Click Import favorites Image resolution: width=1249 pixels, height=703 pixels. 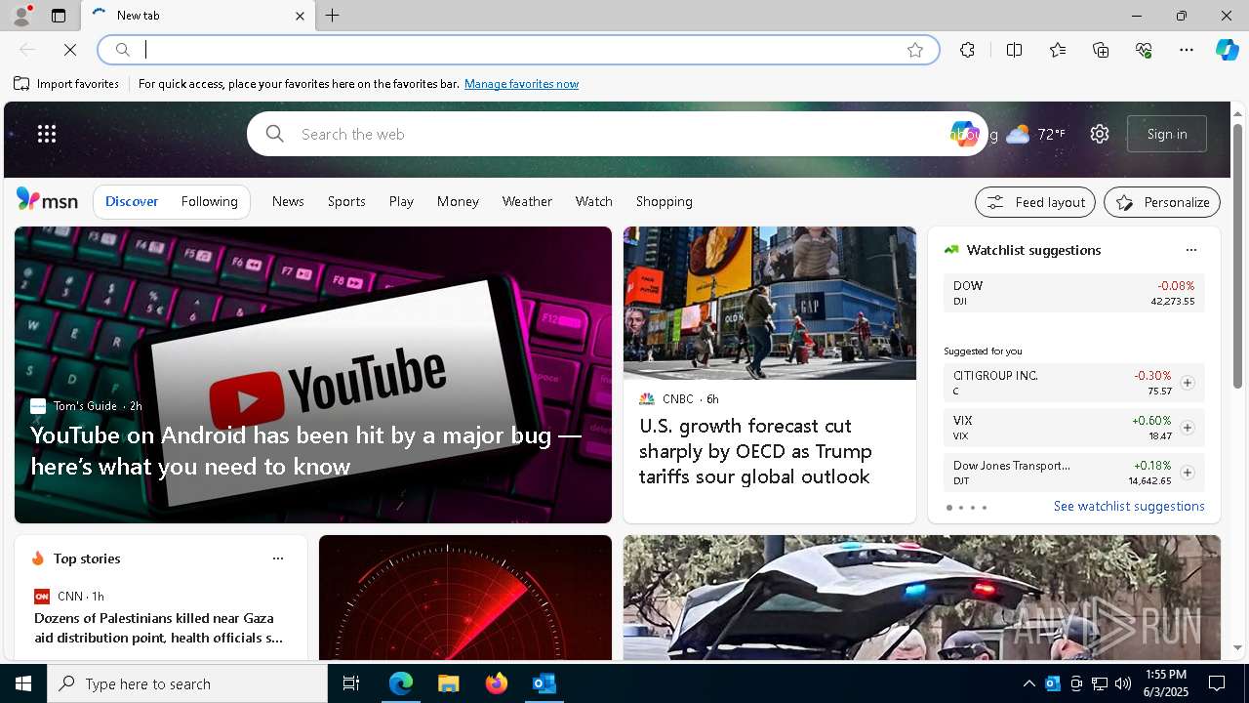click(66, 84)
